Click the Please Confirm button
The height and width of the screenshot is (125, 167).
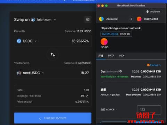pos(53,118)
